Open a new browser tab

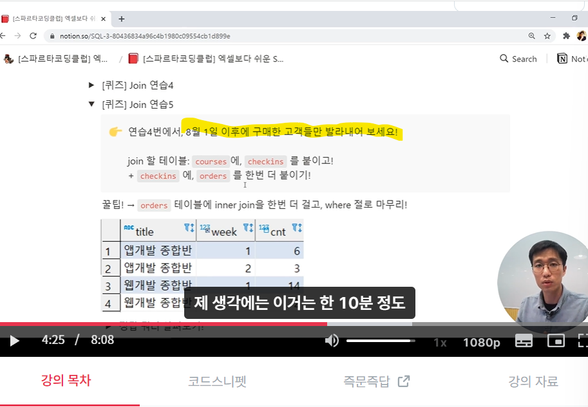click(x=122, y=19)
